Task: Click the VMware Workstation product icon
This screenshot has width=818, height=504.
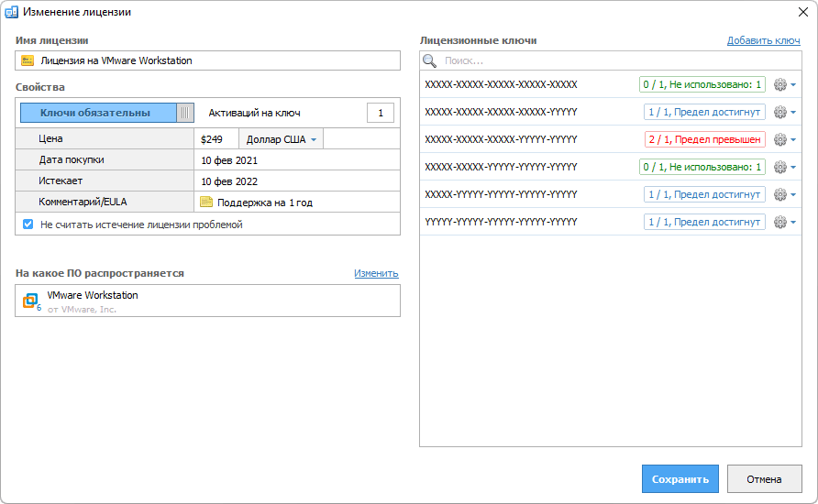Action: click(x=31, y=301)
